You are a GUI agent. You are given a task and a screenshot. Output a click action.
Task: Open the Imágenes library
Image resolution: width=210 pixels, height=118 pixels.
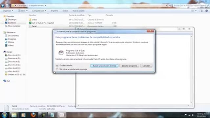(12, 39)
